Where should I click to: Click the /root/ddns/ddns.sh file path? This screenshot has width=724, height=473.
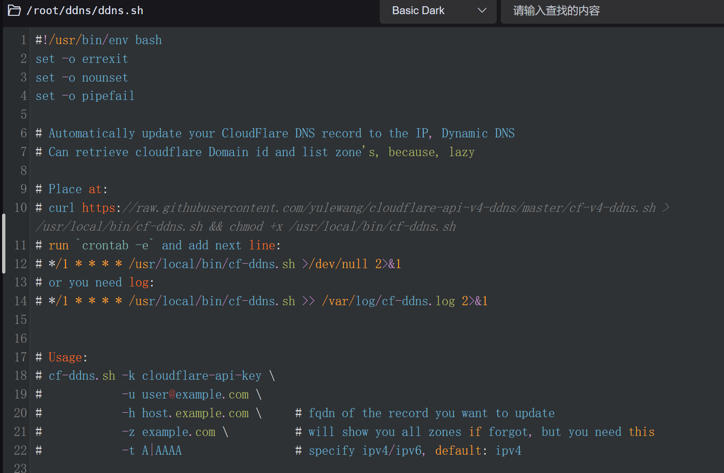coord(85,10)
